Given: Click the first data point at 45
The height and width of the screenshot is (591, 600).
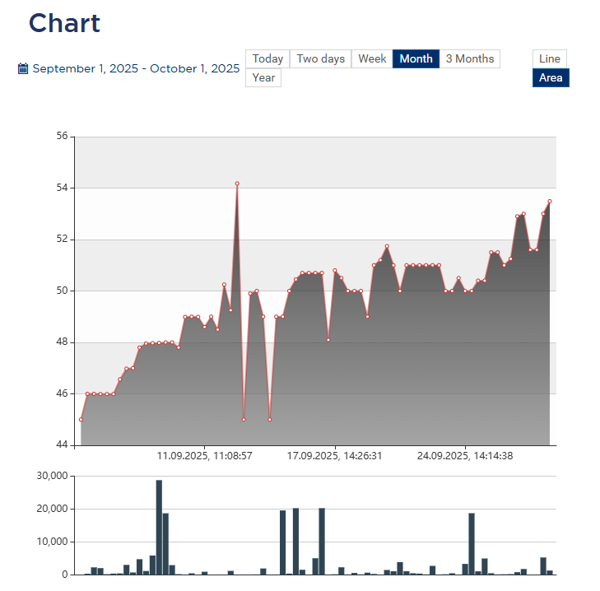Looking at the screenshot, I should click(x=81, y=419).
